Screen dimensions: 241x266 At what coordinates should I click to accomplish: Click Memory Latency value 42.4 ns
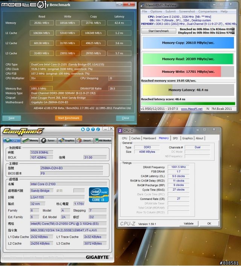tap(119, 23)
